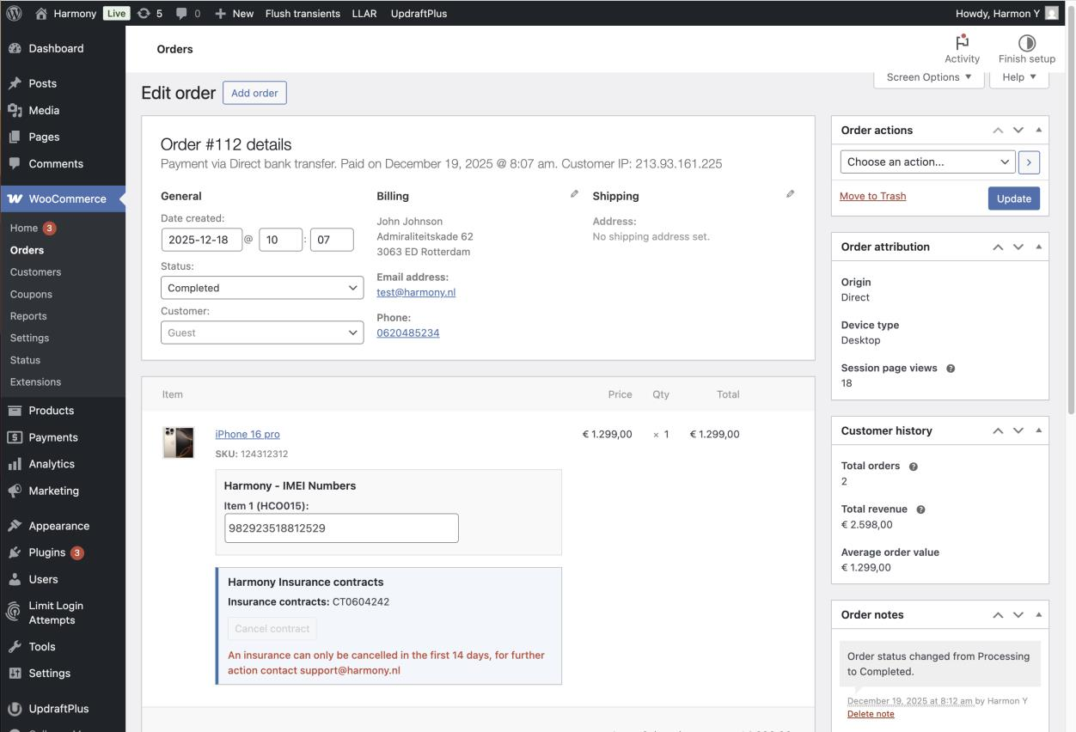The width and height of the screenshot is (1076, 732).
Task: Toggle the Customer history panel
Action: click(x=1038, y=430)
